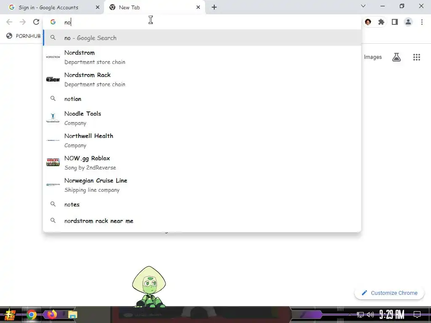The width and height of the screenshot is (431, 323).
Task: Choose the Nordstrom Rack suggestion
Action: (202, 79)
